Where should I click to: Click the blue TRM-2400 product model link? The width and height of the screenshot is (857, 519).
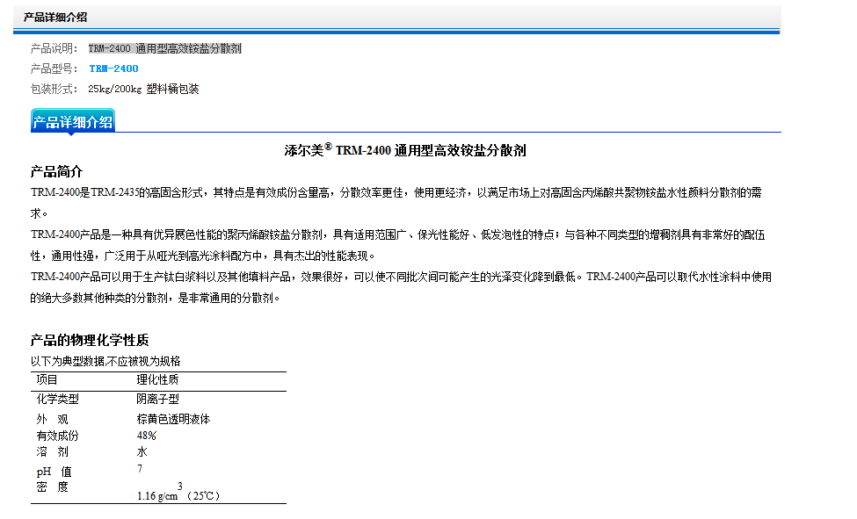tap(113, 68)
